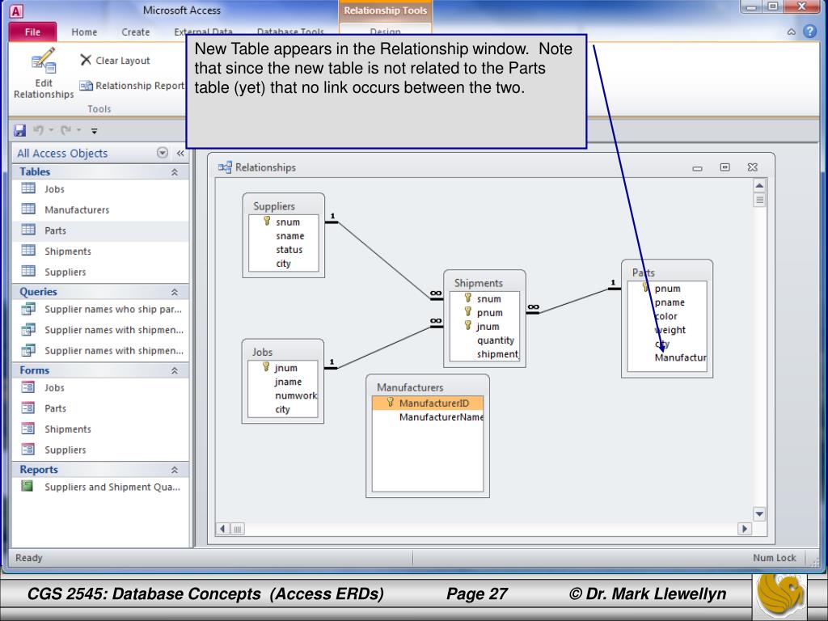
Task: Open the File tab
Action: [x=32, y=32]
